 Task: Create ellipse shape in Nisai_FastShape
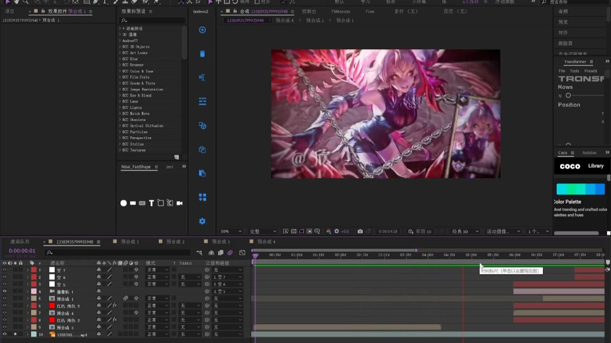pos(124,203)
